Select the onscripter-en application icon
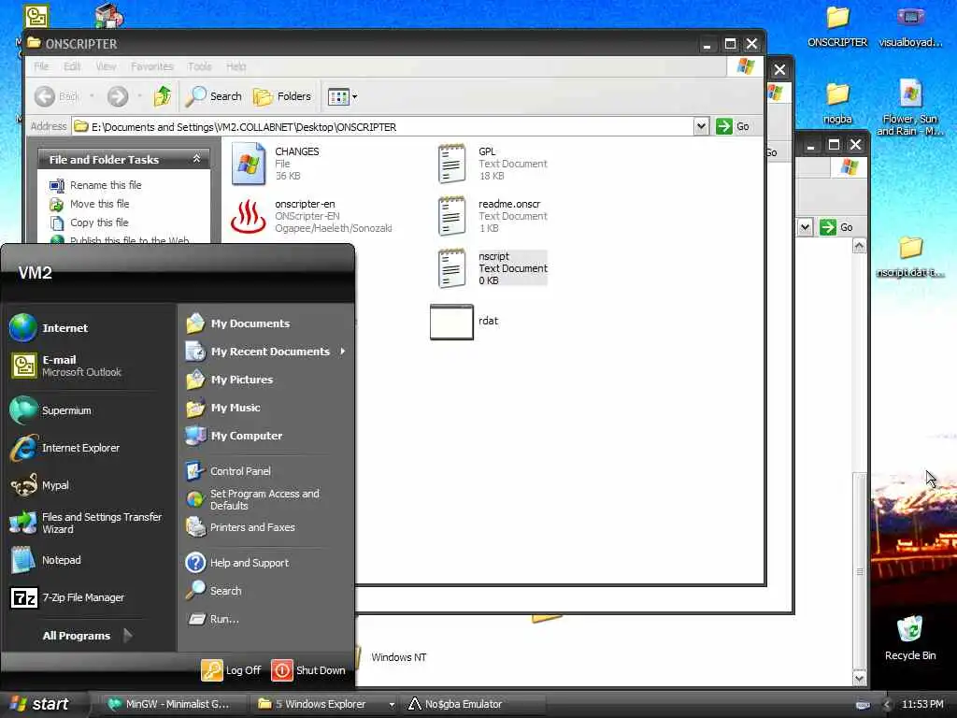This screenshot has width=957, height=718. pos(249,216)
